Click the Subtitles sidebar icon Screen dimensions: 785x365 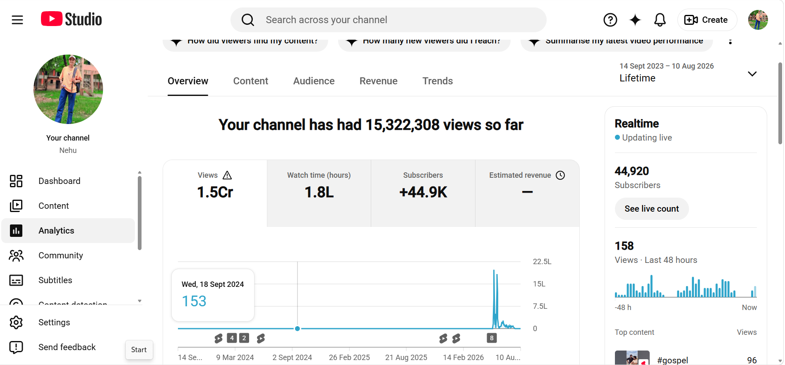click(x=16, y=280)
